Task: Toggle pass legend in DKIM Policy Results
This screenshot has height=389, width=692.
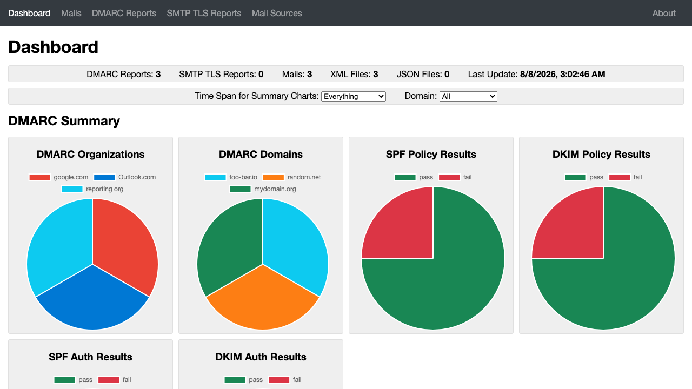Action: click(584, 177)
